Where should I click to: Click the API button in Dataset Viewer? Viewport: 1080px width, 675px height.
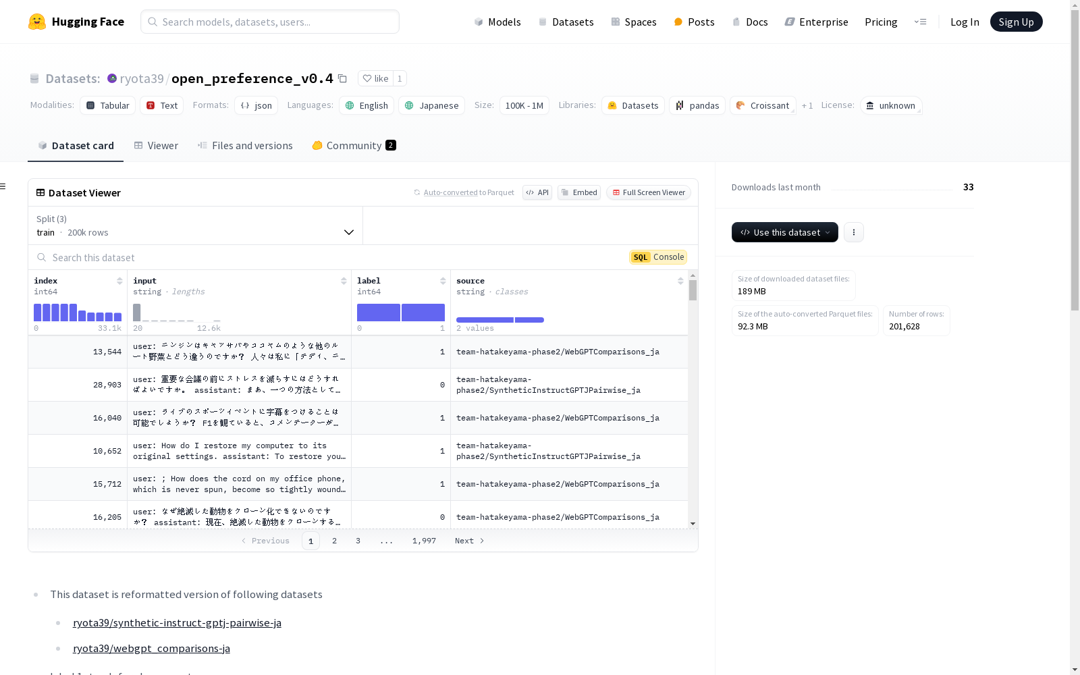[537, 192]
